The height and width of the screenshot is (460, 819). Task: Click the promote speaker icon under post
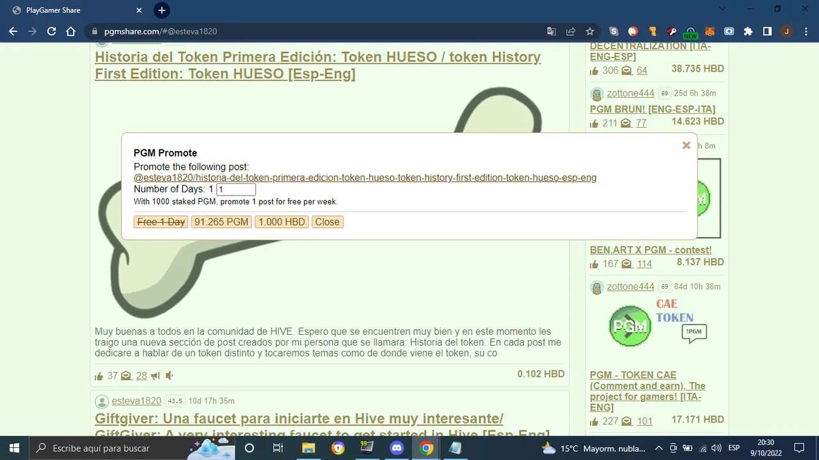tap(170, 376)
